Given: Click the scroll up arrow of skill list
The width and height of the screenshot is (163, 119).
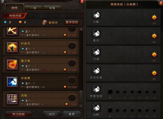Looking at the screenshot, I should point(81,29).
